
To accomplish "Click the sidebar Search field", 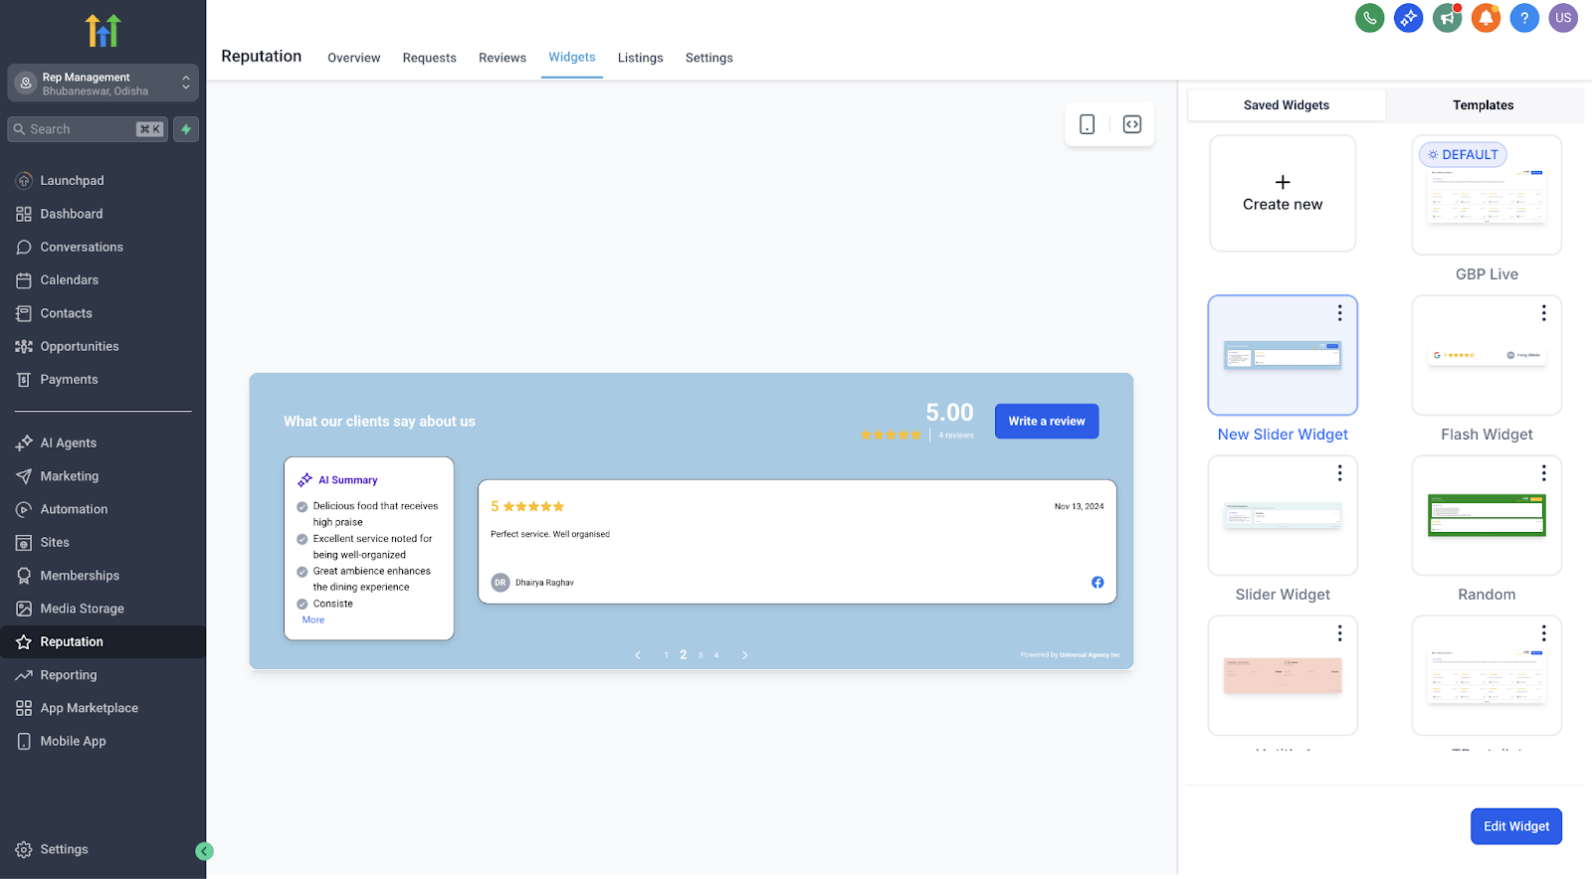I will (88, 129).
